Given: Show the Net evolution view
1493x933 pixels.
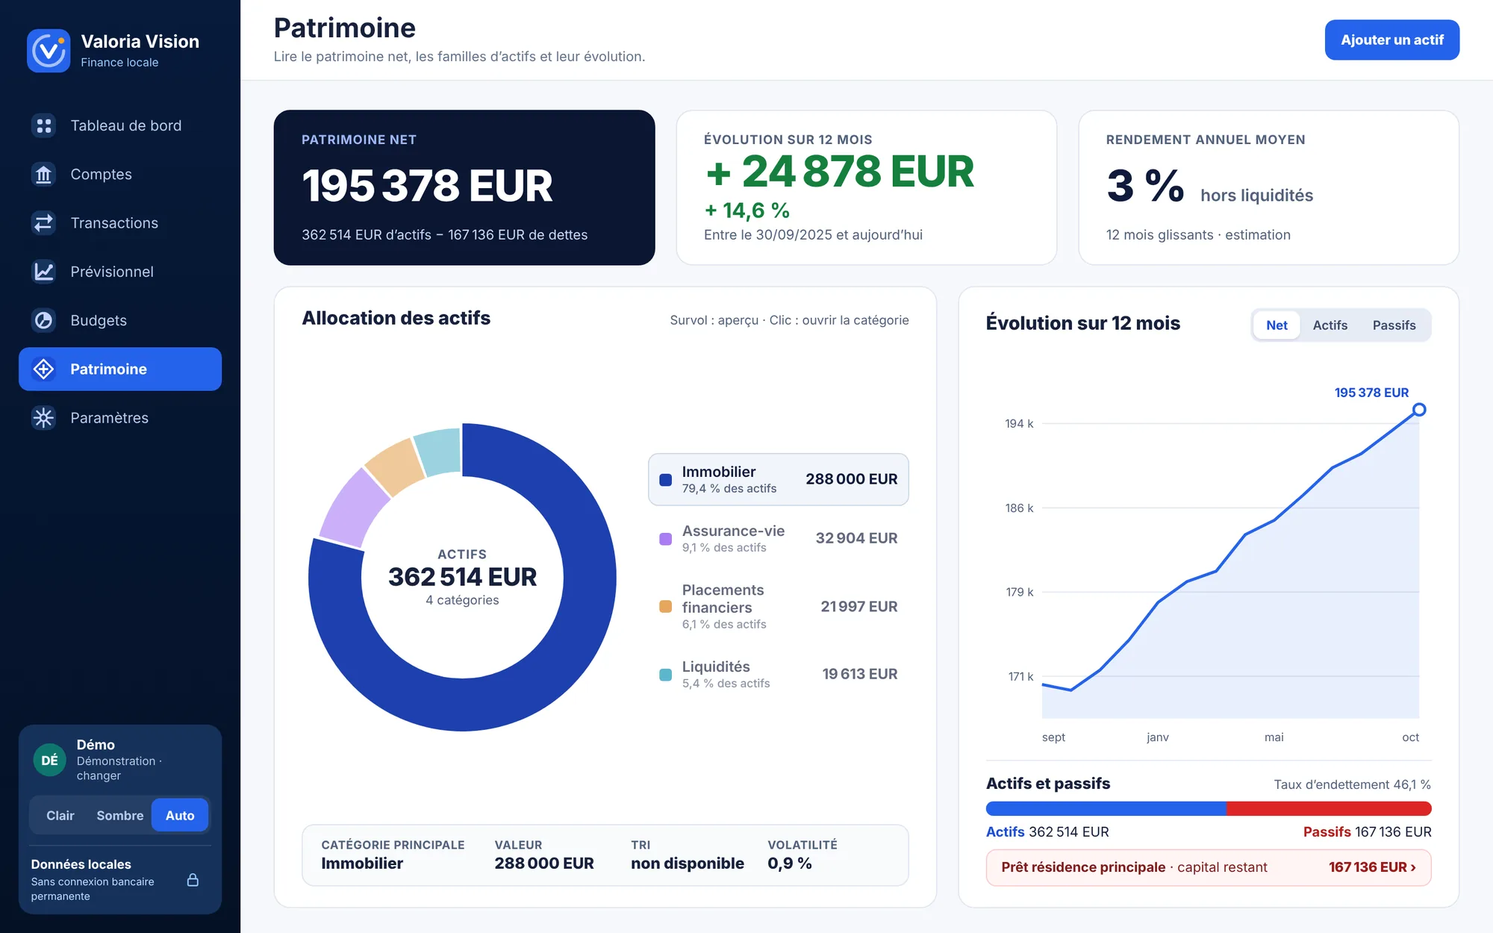Looking at the screenshot, I should coord(1277,325).
